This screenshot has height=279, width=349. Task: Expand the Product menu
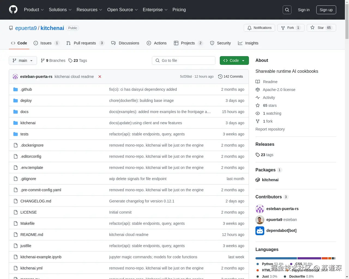(x=34, y=10)
